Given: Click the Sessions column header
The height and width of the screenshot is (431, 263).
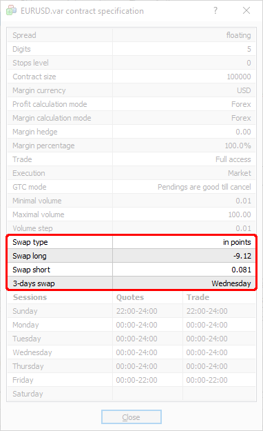Looking at the screenshot, I should 30,297.
